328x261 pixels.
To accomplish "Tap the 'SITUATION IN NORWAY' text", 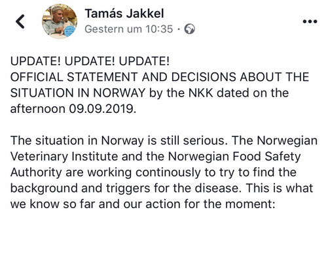I will click(x=78, y=93).
